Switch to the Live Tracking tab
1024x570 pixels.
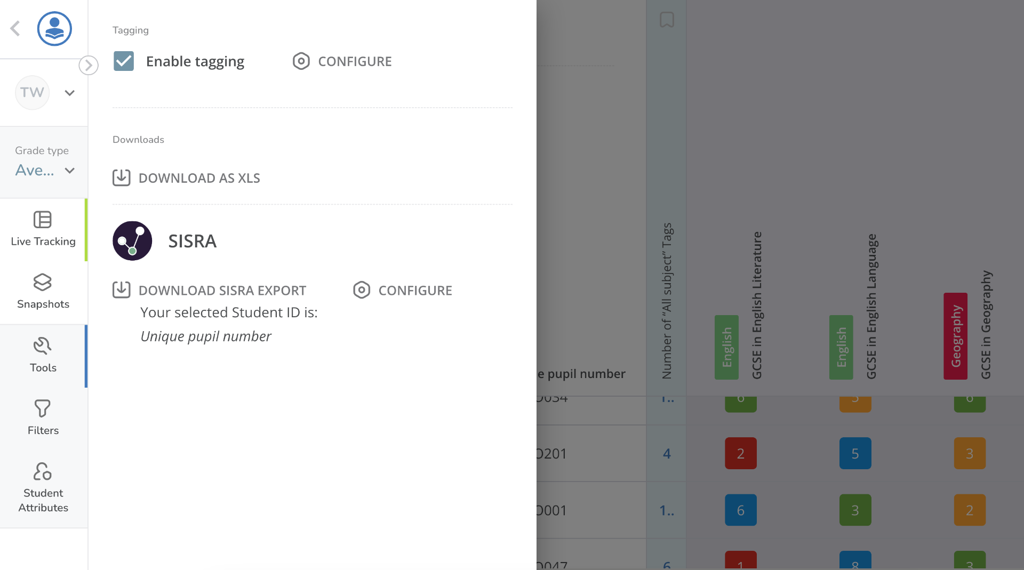(43, 229)
